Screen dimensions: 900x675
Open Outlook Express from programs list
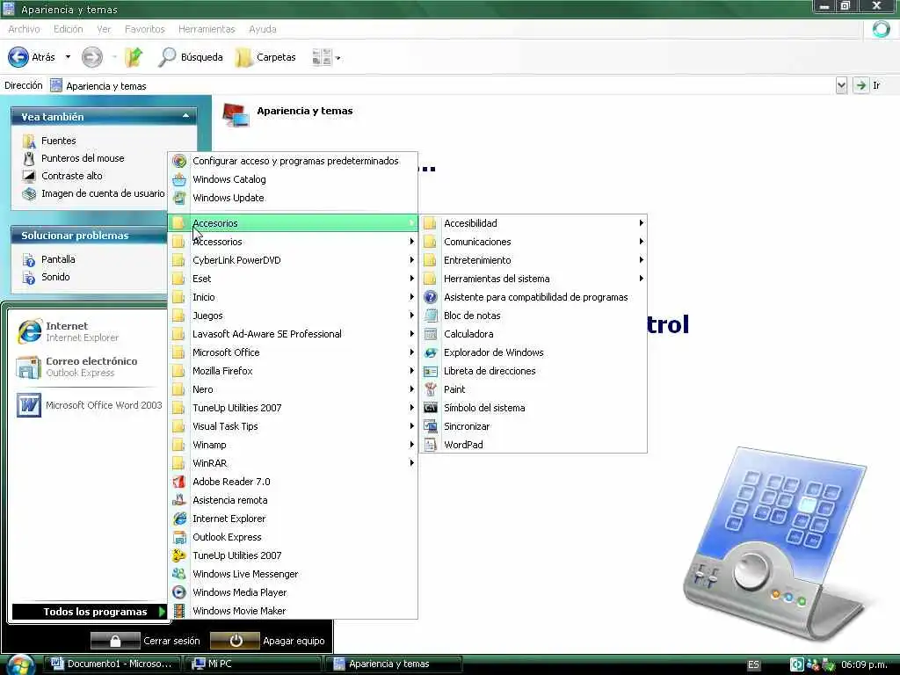(293, 537)
